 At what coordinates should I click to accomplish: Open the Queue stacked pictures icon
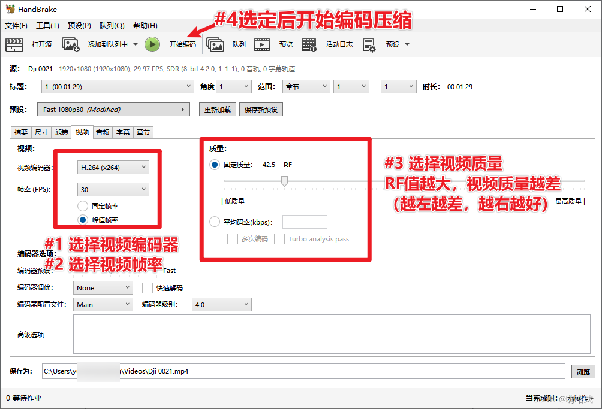(x=215, y=44)
